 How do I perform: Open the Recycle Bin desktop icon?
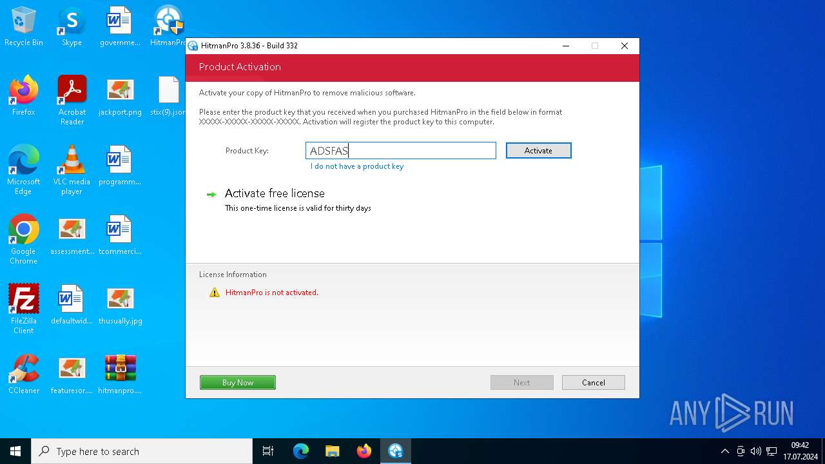coord(24,26)
